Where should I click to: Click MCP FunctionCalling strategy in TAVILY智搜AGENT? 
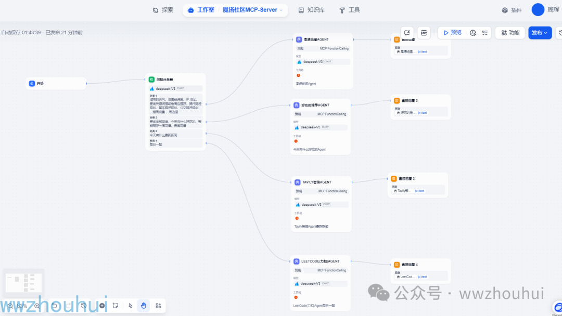pyautogui.click(x=333, y=191)
